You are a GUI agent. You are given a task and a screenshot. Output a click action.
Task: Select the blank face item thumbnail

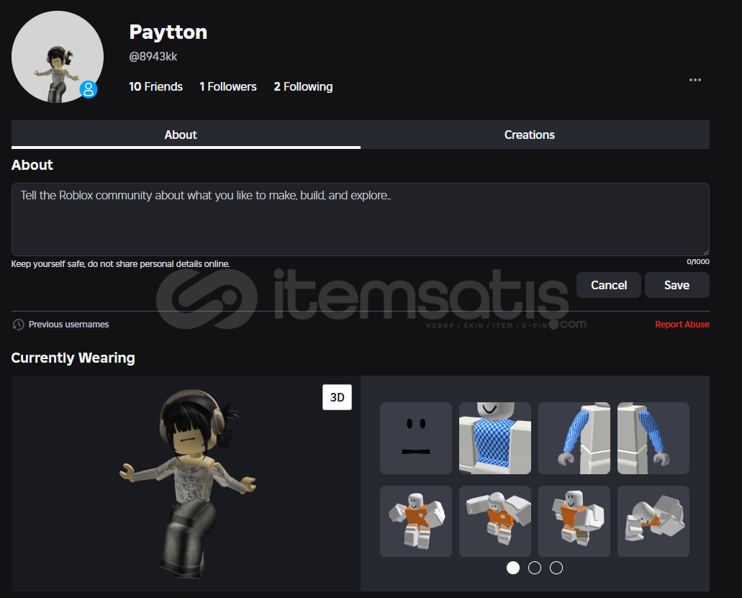pyautogui.click(x=416, y=438)
